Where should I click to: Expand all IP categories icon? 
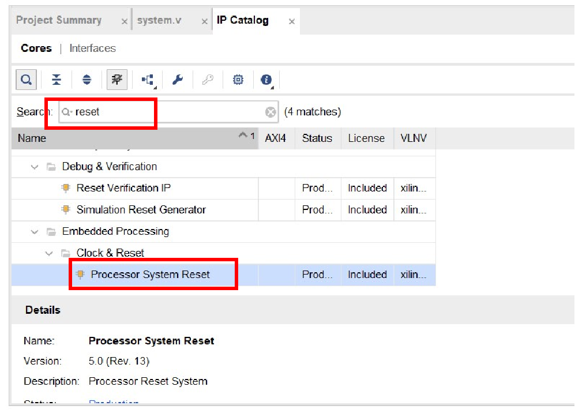87,80
